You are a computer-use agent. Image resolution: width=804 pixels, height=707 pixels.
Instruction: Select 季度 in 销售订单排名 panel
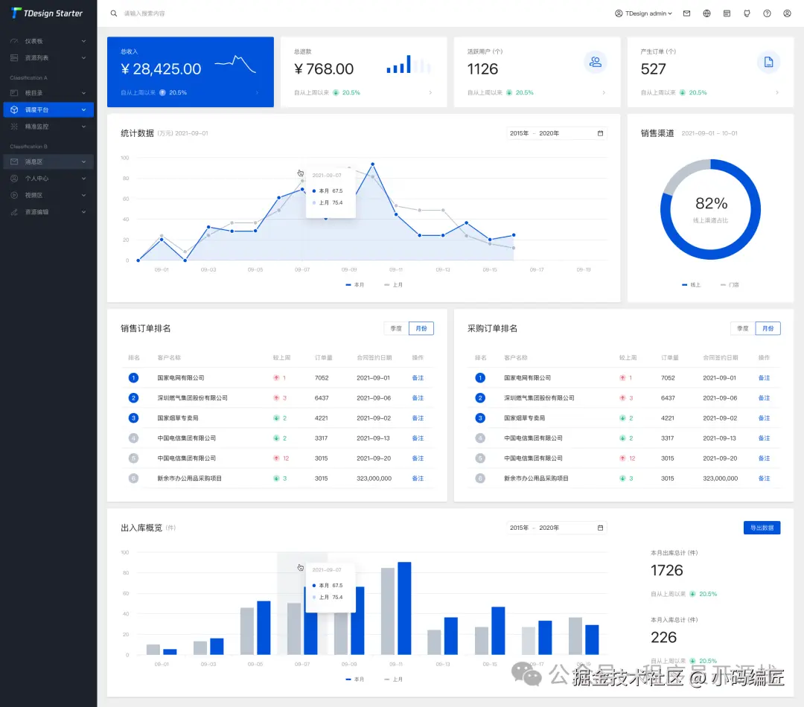[396, 328]
